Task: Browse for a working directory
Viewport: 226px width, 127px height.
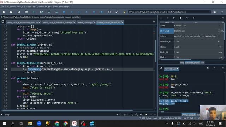Action: click(215, 12)
